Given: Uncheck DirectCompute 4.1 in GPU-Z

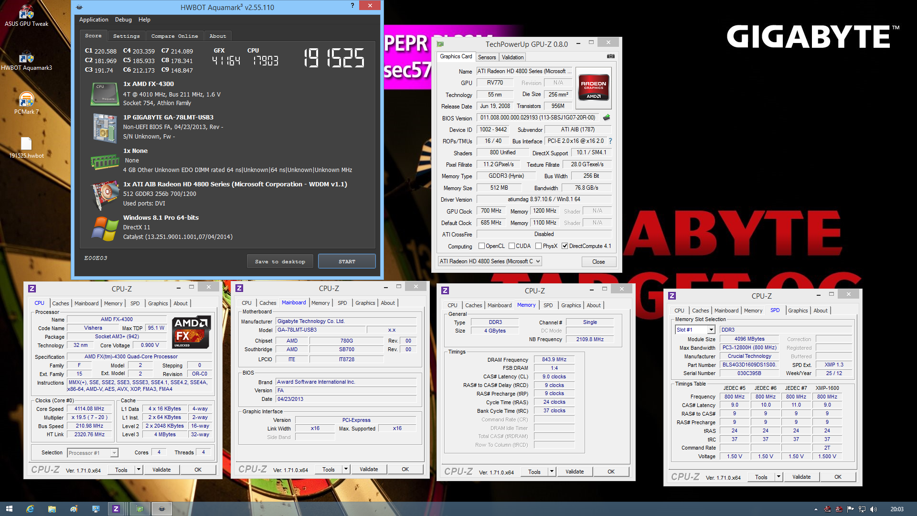Looking at the screenshot, I should [565, 246].
